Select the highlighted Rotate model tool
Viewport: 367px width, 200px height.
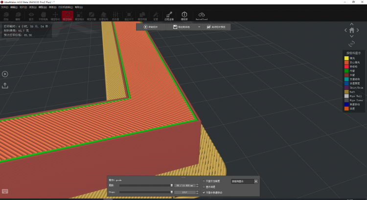coord(68,16)
